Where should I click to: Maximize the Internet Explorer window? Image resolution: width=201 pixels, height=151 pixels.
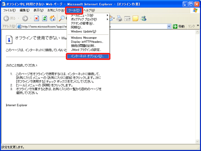(x=191, y=4)
